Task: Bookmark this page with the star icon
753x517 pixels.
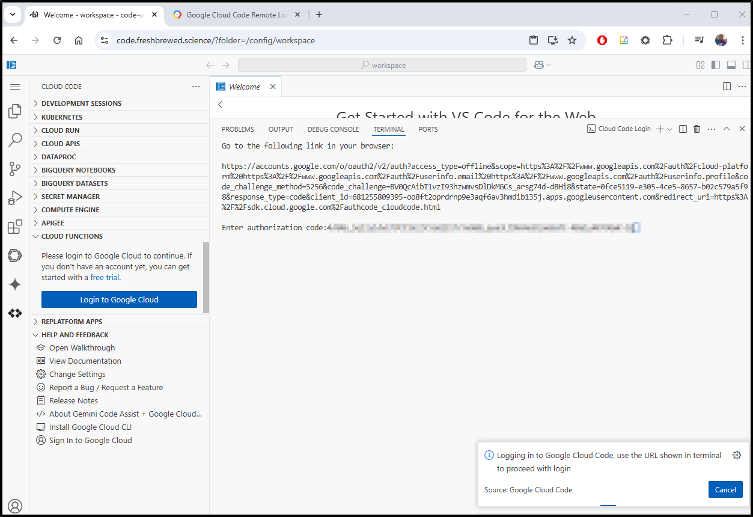Action: pyautogui.click(x=572, y=40)
